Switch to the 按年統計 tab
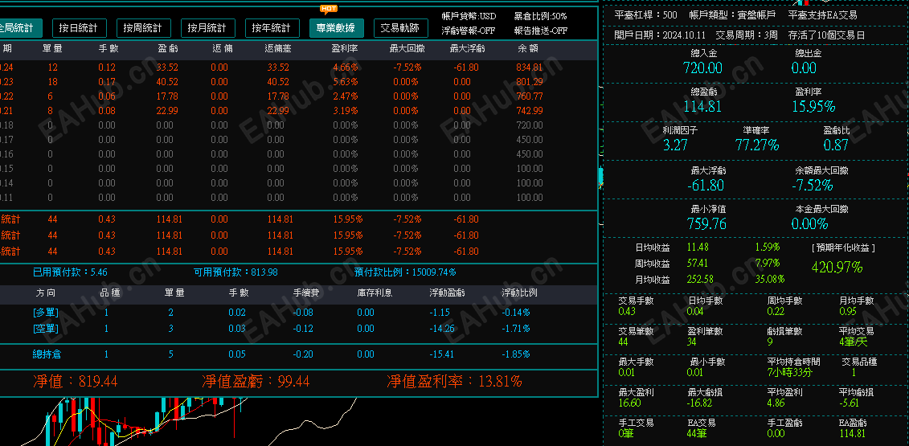909x446 pixels. click(272, 28)
